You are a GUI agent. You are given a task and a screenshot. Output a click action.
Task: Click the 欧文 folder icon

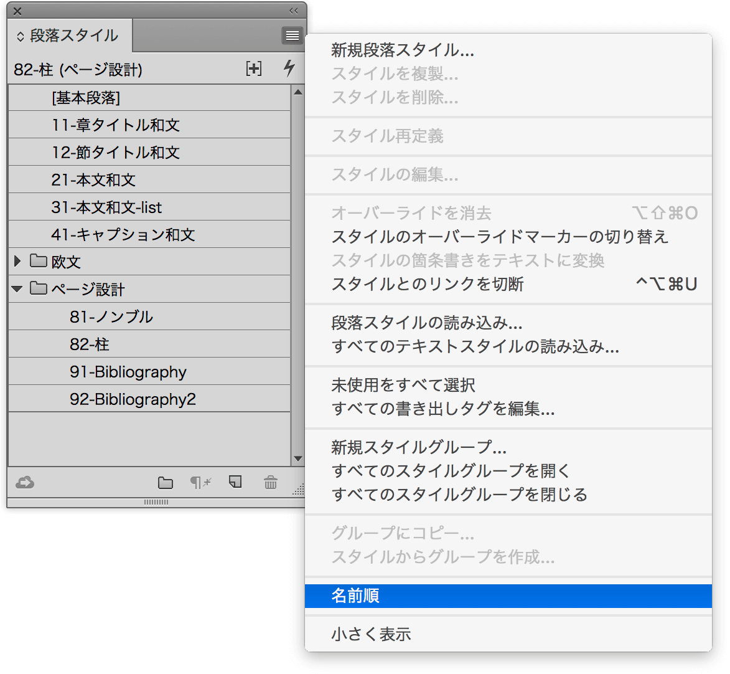[x=39, y=261]
